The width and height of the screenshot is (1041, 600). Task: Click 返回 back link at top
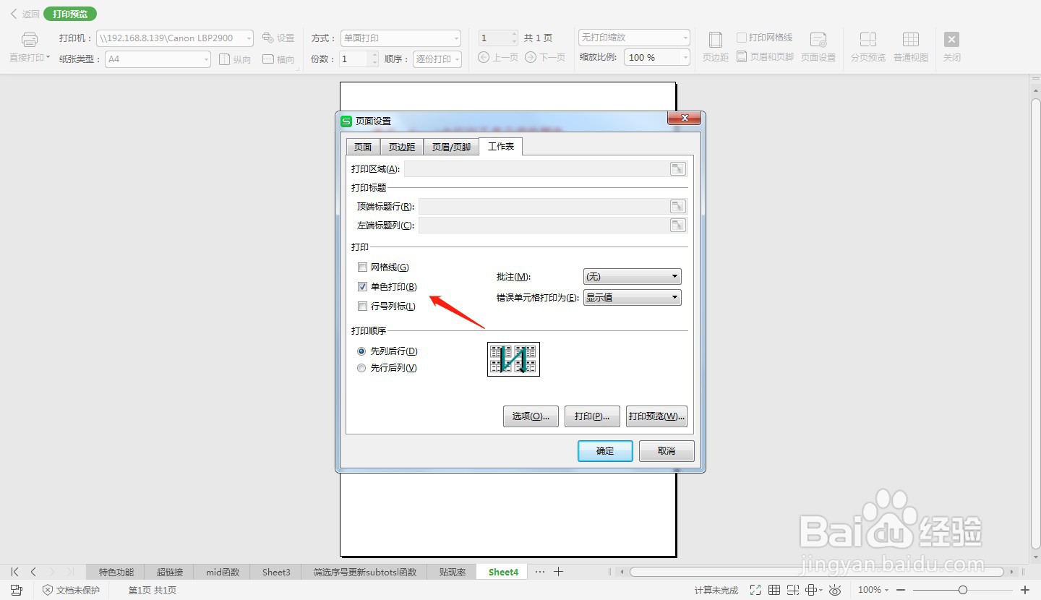coord(25,14)
